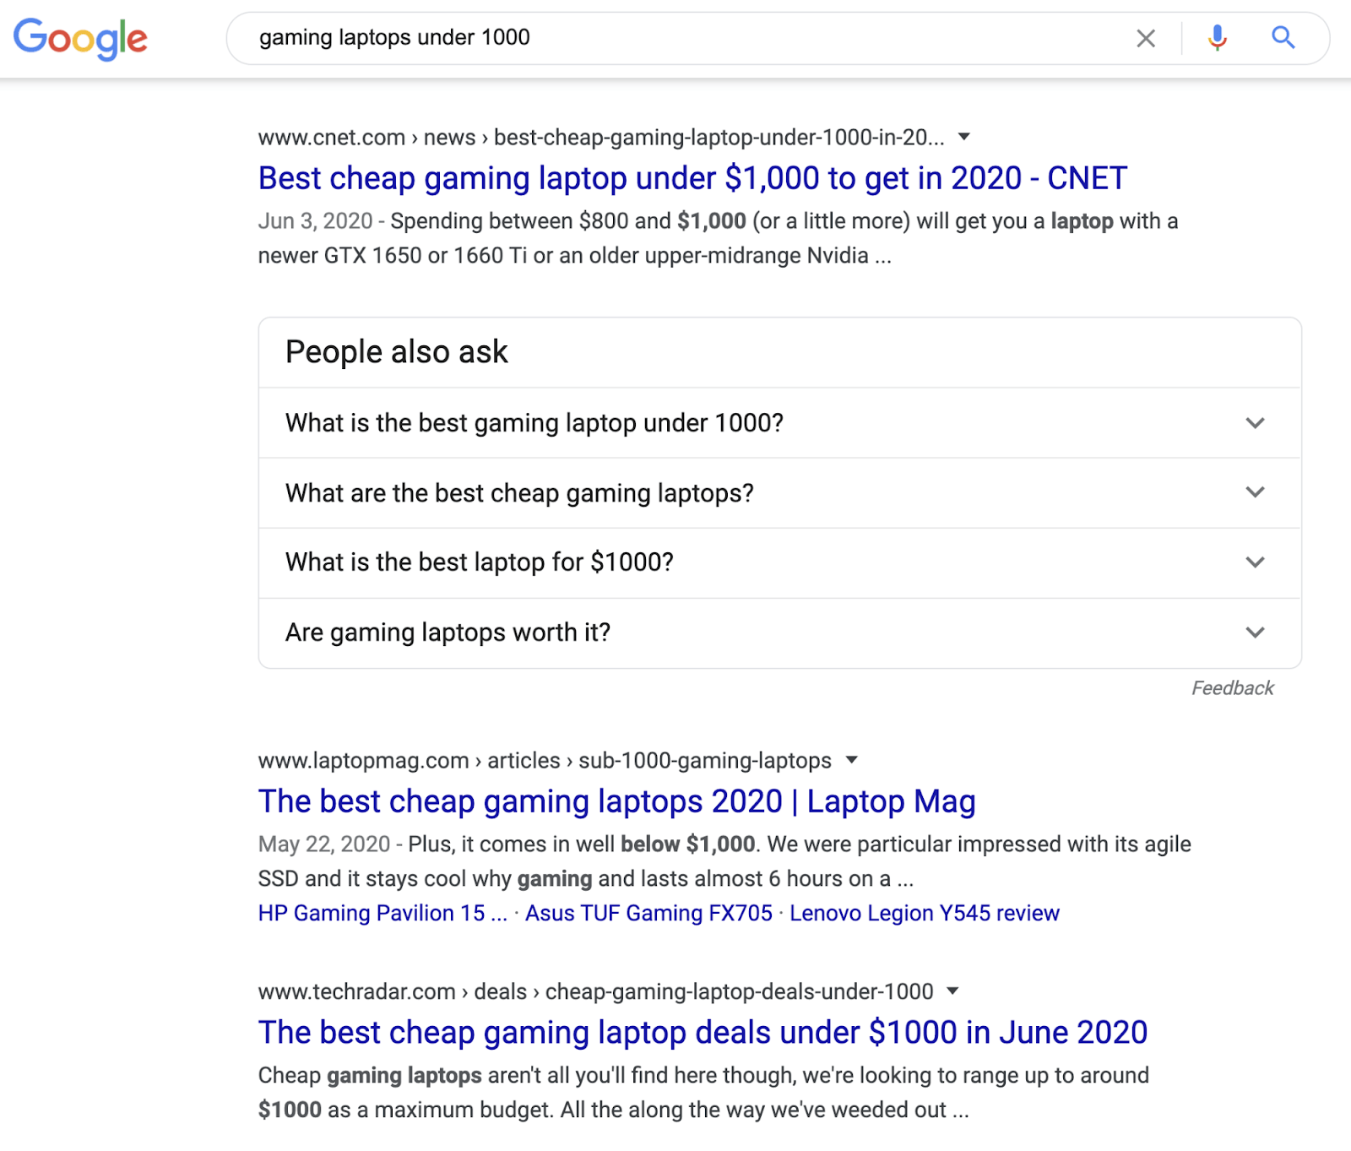Clear the search query with the X icon
This screenshot has width=1351, height=1151.
pos(1146,38)
